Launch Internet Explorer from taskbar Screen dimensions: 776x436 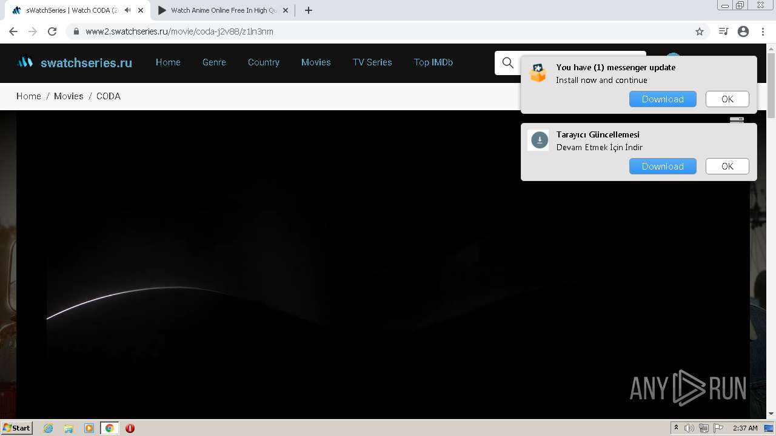pos(48,428)
